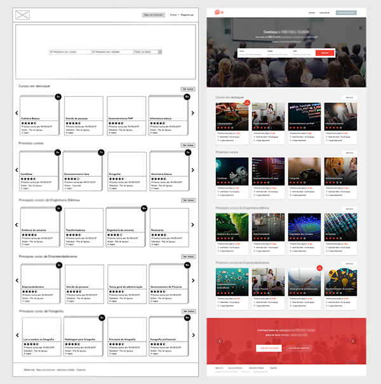Click Suporte link in mockup footer
Screen dimensions: 381x384
click(273, 368)
